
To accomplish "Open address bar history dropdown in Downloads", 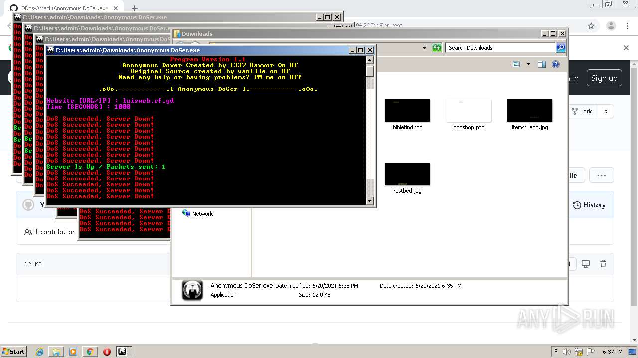I will pos(424,48).
